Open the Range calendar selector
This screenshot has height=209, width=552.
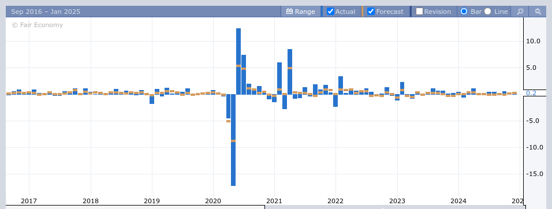(x=301, y=12)
